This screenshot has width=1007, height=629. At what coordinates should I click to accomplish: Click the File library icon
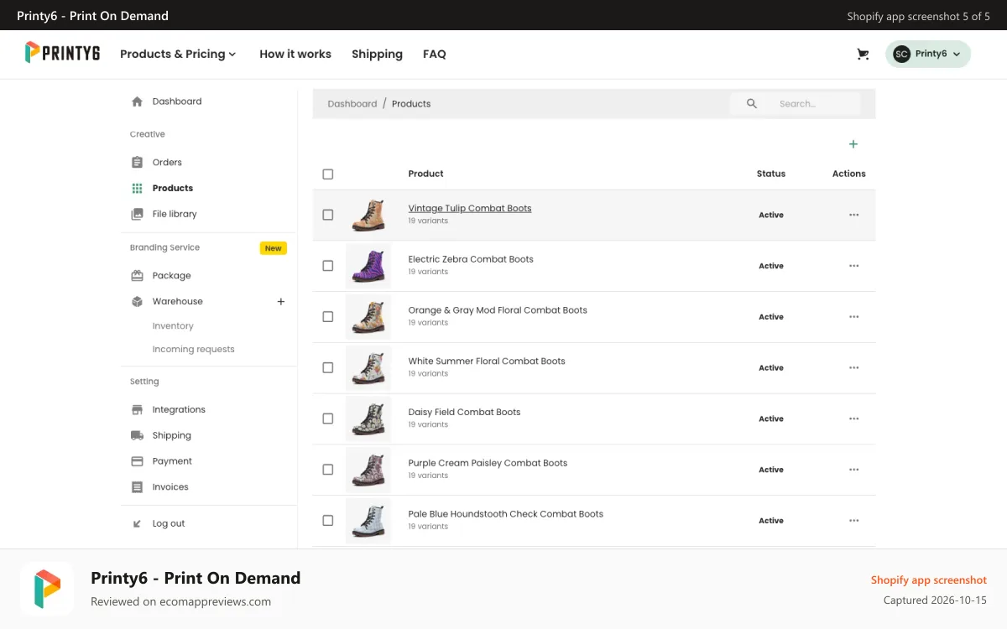137,214
